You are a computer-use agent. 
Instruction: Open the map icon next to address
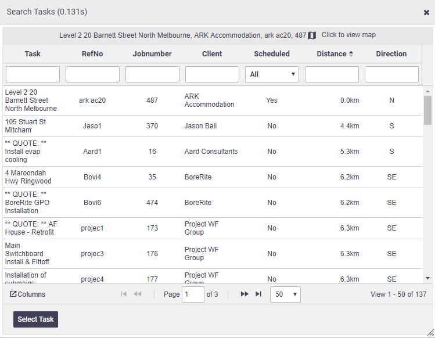point(312,35)
